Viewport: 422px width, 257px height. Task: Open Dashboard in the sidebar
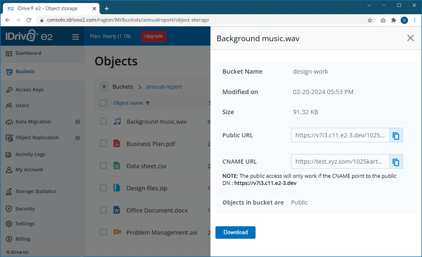(28, 54)
